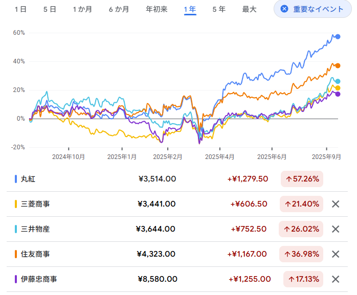Image resolution: width=357 pixels, height=295 pixels.
Task: Click the +¥606.50 change amount
Action: 249,204
